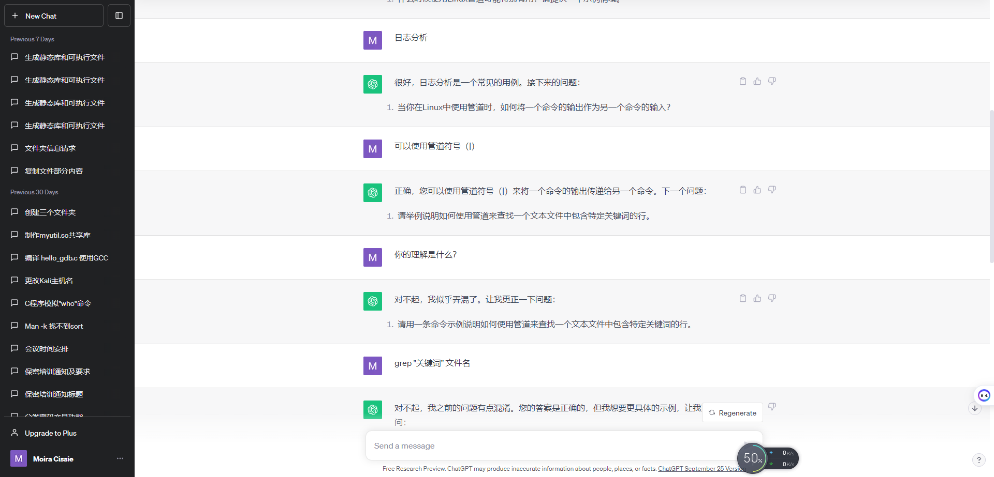Toggle the sidebar collapse button
Viewport: 994px width, 477px height.
click(x=119, y=16)
